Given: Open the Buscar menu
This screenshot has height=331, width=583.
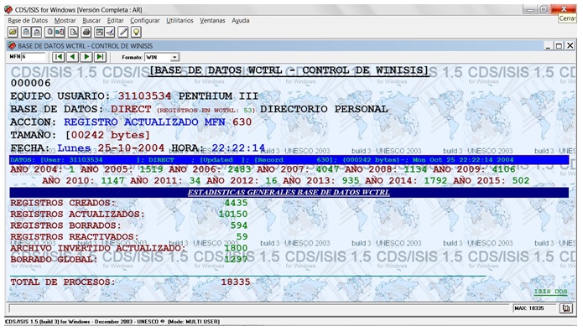Looking at the screenshot, I should tap(91, 20).
